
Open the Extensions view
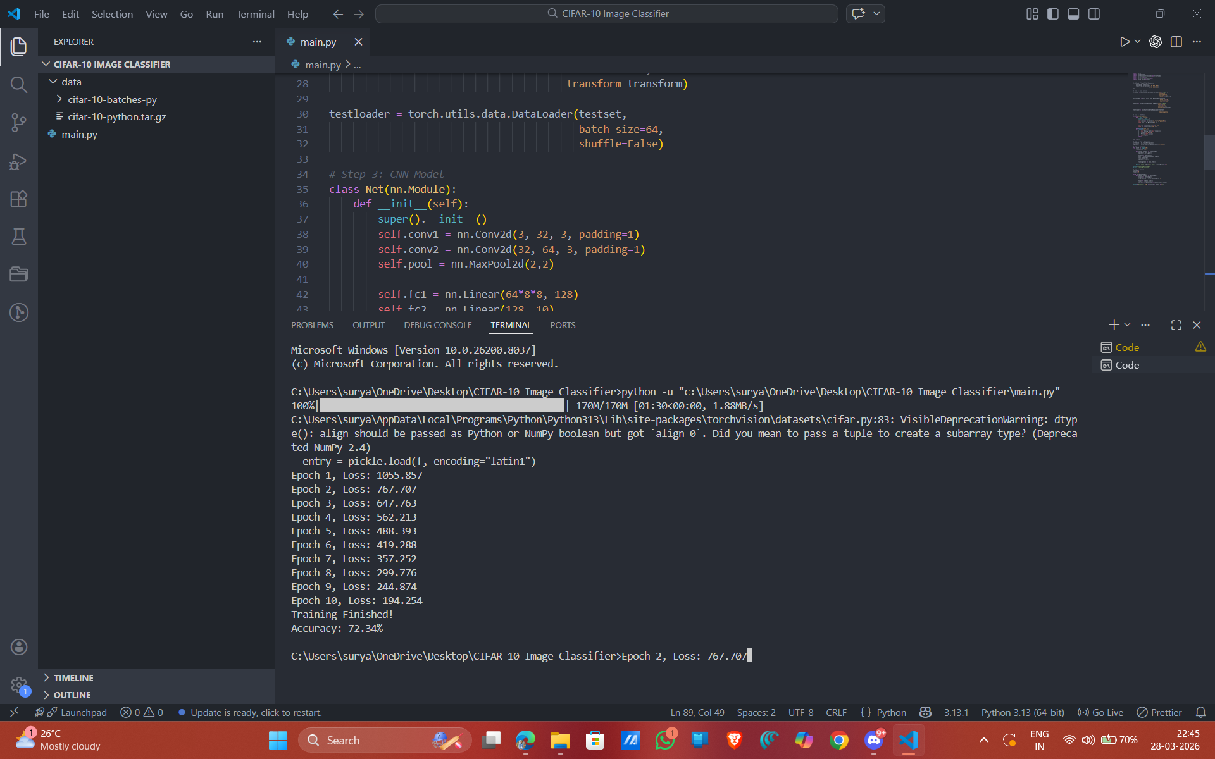[19, 199]
